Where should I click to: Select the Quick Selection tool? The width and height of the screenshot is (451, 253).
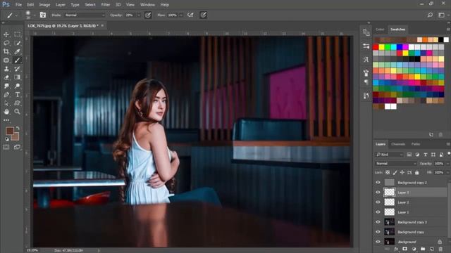17,43
